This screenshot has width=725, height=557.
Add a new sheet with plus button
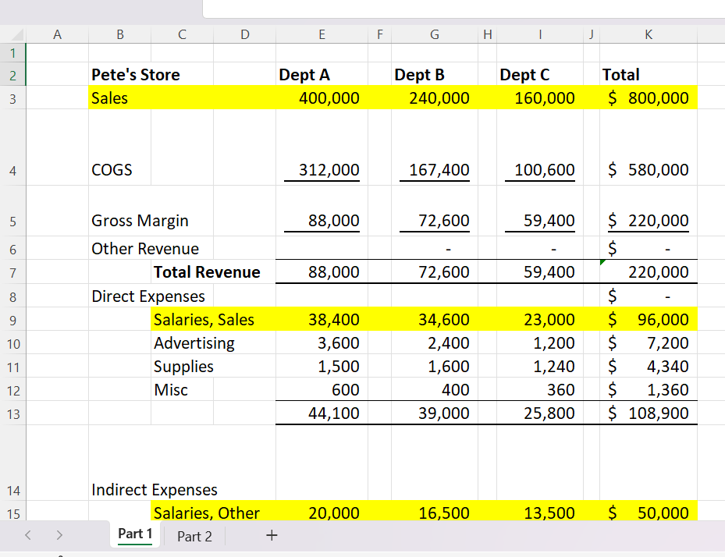271,536
